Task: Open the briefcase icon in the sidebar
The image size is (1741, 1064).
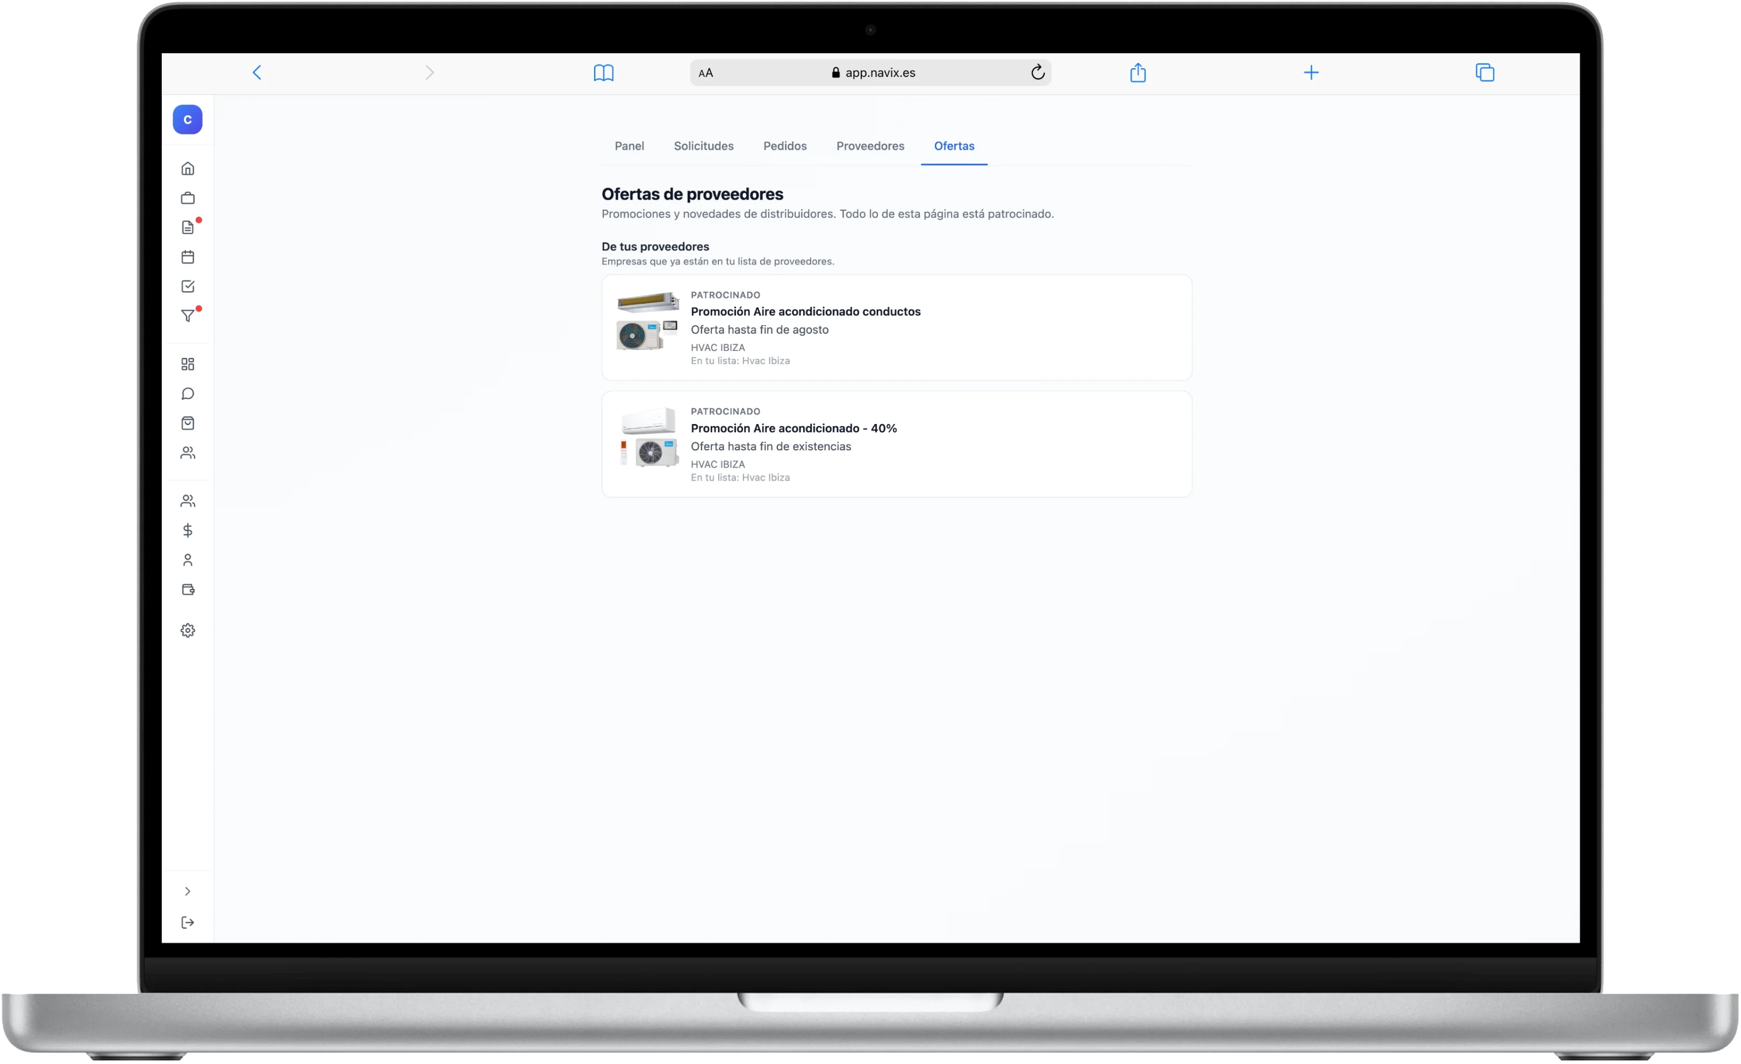Action: coord(188,198)
